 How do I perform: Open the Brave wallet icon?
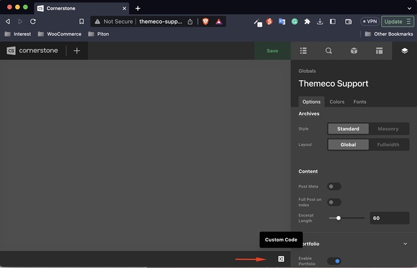click(x=348, y=22)
